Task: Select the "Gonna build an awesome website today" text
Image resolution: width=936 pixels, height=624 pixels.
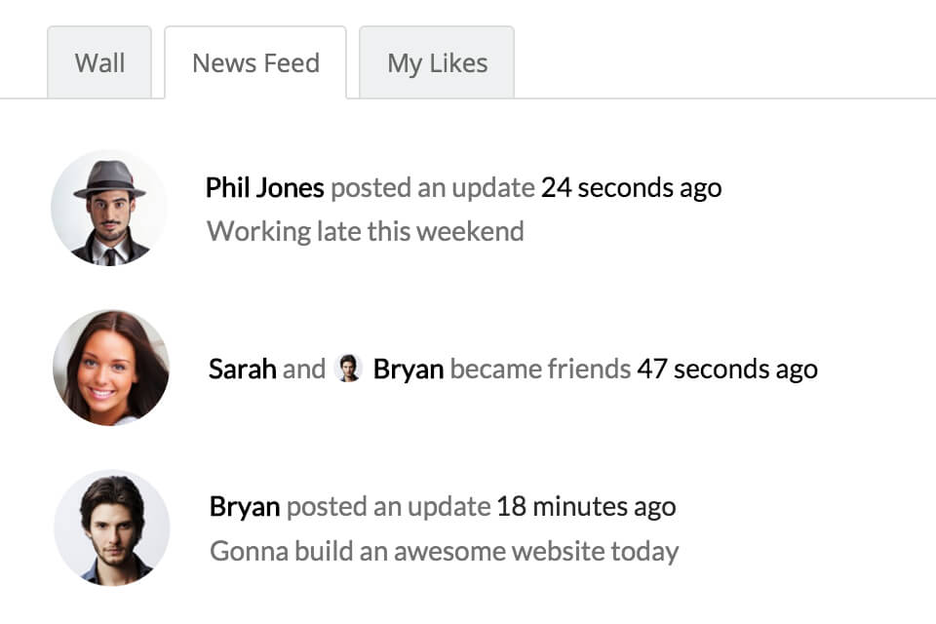Action: coord(444,552)
